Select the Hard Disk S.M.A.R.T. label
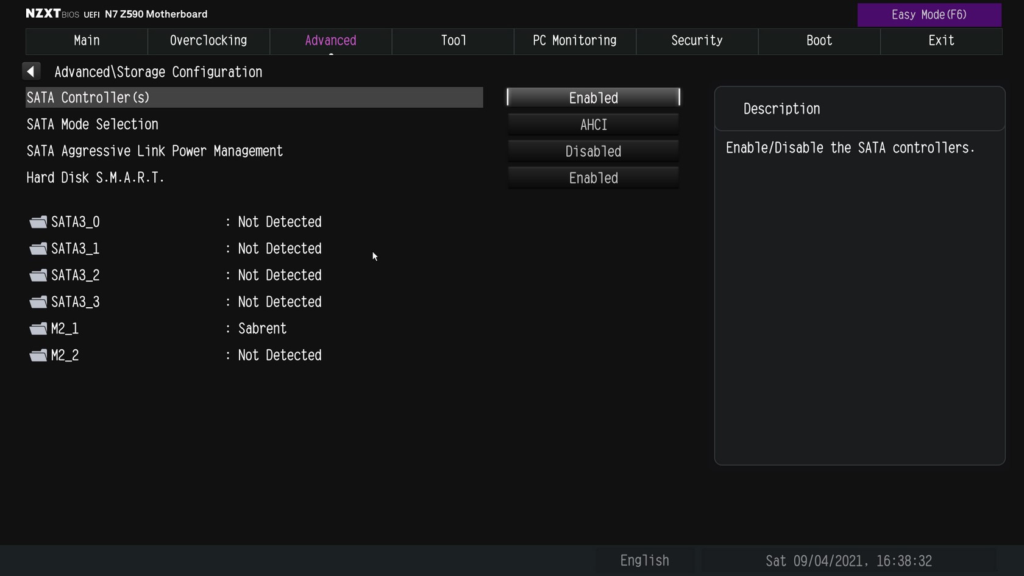Viewport: 1024px width, 576px height. 96,178
